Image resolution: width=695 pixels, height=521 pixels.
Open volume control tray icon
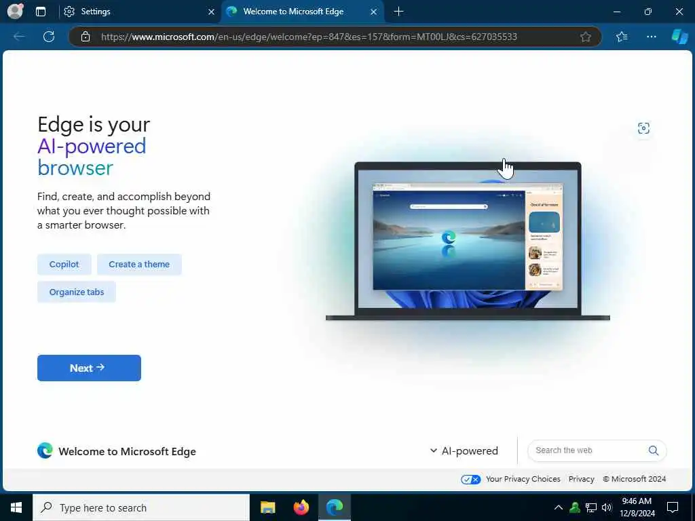coord(607,507)
